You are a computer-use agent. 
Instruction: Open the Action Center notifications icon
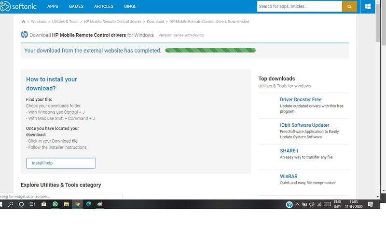pyautogui.click(x=370, y=204)
